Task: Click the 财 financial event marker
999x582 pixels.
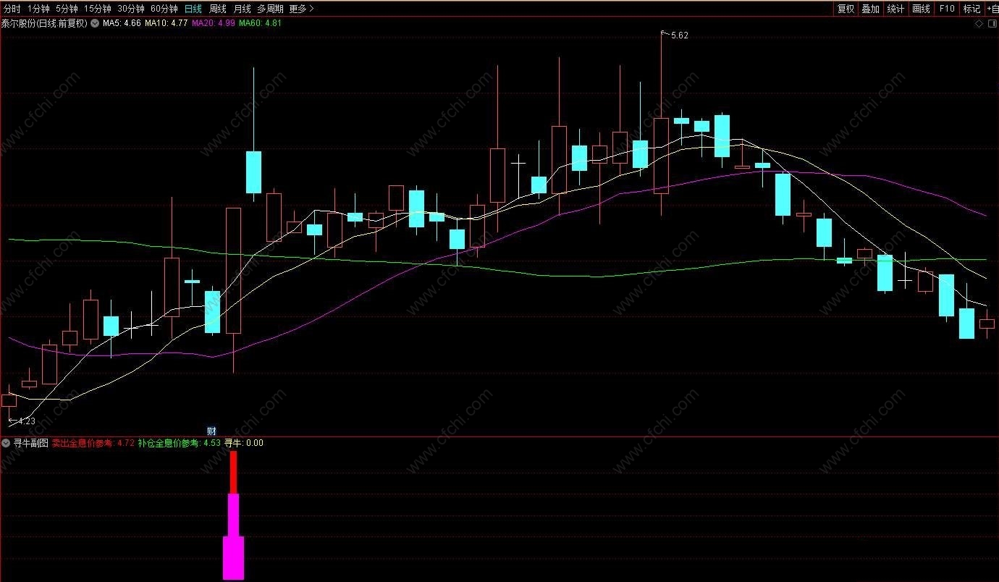Action: click(211, 431)
